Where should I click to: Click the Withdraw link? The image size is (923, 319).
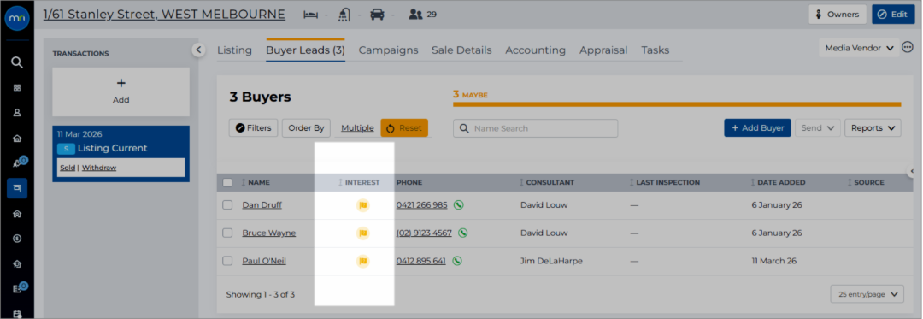99,168
